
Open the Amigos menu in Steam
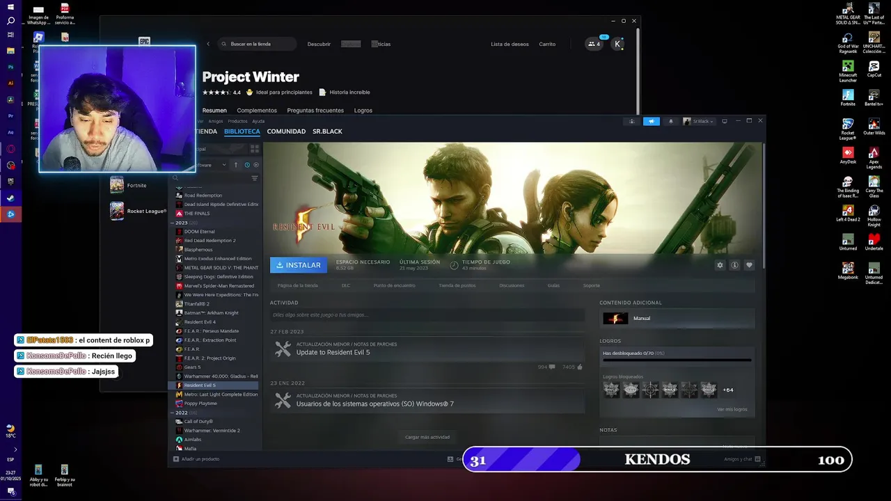pos(216,121)
